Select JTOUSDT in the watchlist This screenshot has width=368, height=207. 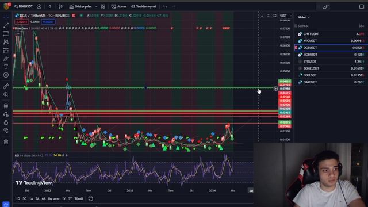(x=331, y=62)
